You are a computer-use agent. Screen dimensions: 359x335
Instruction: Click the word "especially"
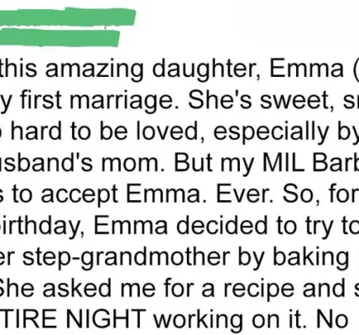tap(271, 131)
